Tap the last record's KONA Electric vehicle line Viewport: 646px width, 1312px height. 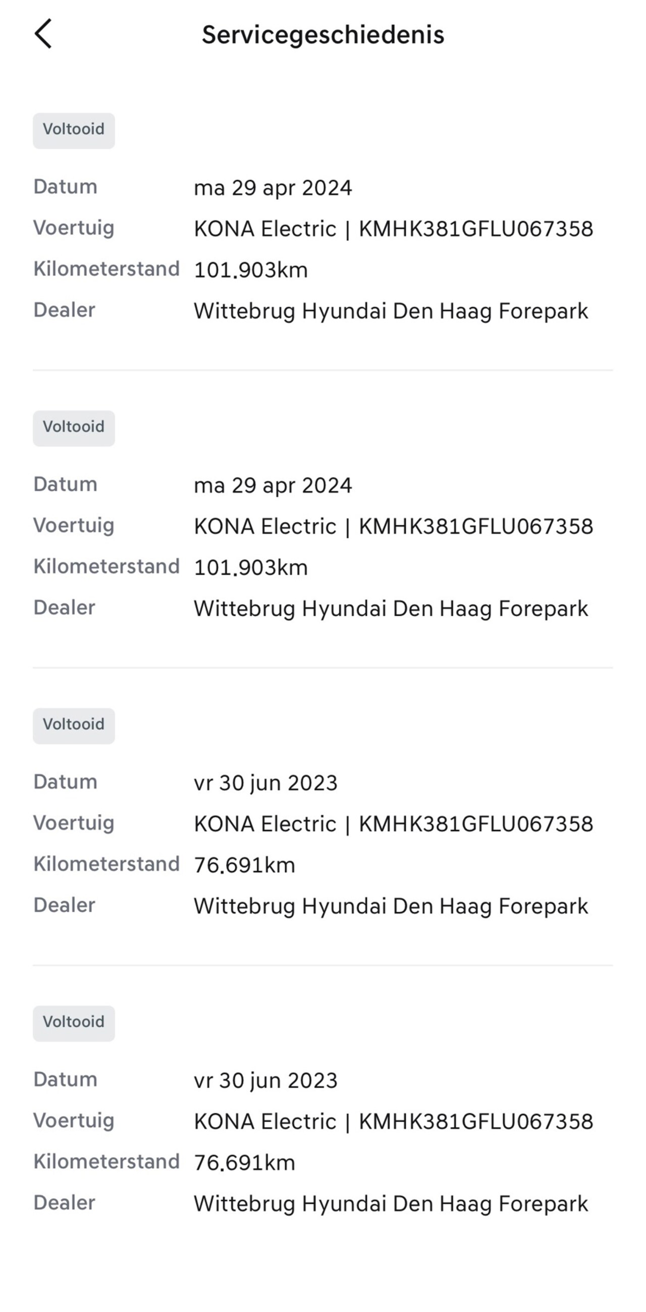pyautogui.click(x=393, y=1122)
